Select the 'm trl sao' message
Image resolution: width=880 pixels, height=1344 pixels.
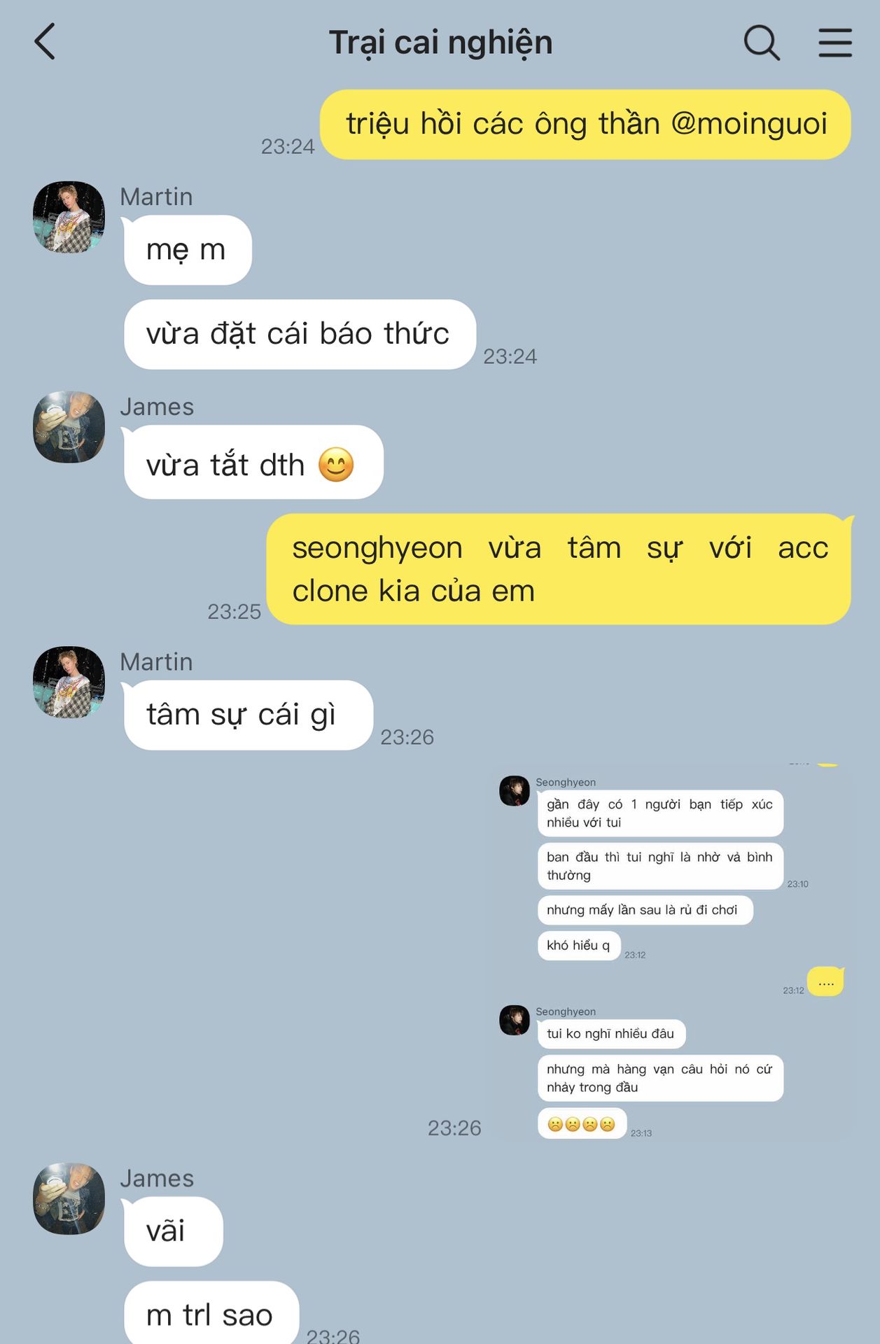click(x=211, y=1314)
